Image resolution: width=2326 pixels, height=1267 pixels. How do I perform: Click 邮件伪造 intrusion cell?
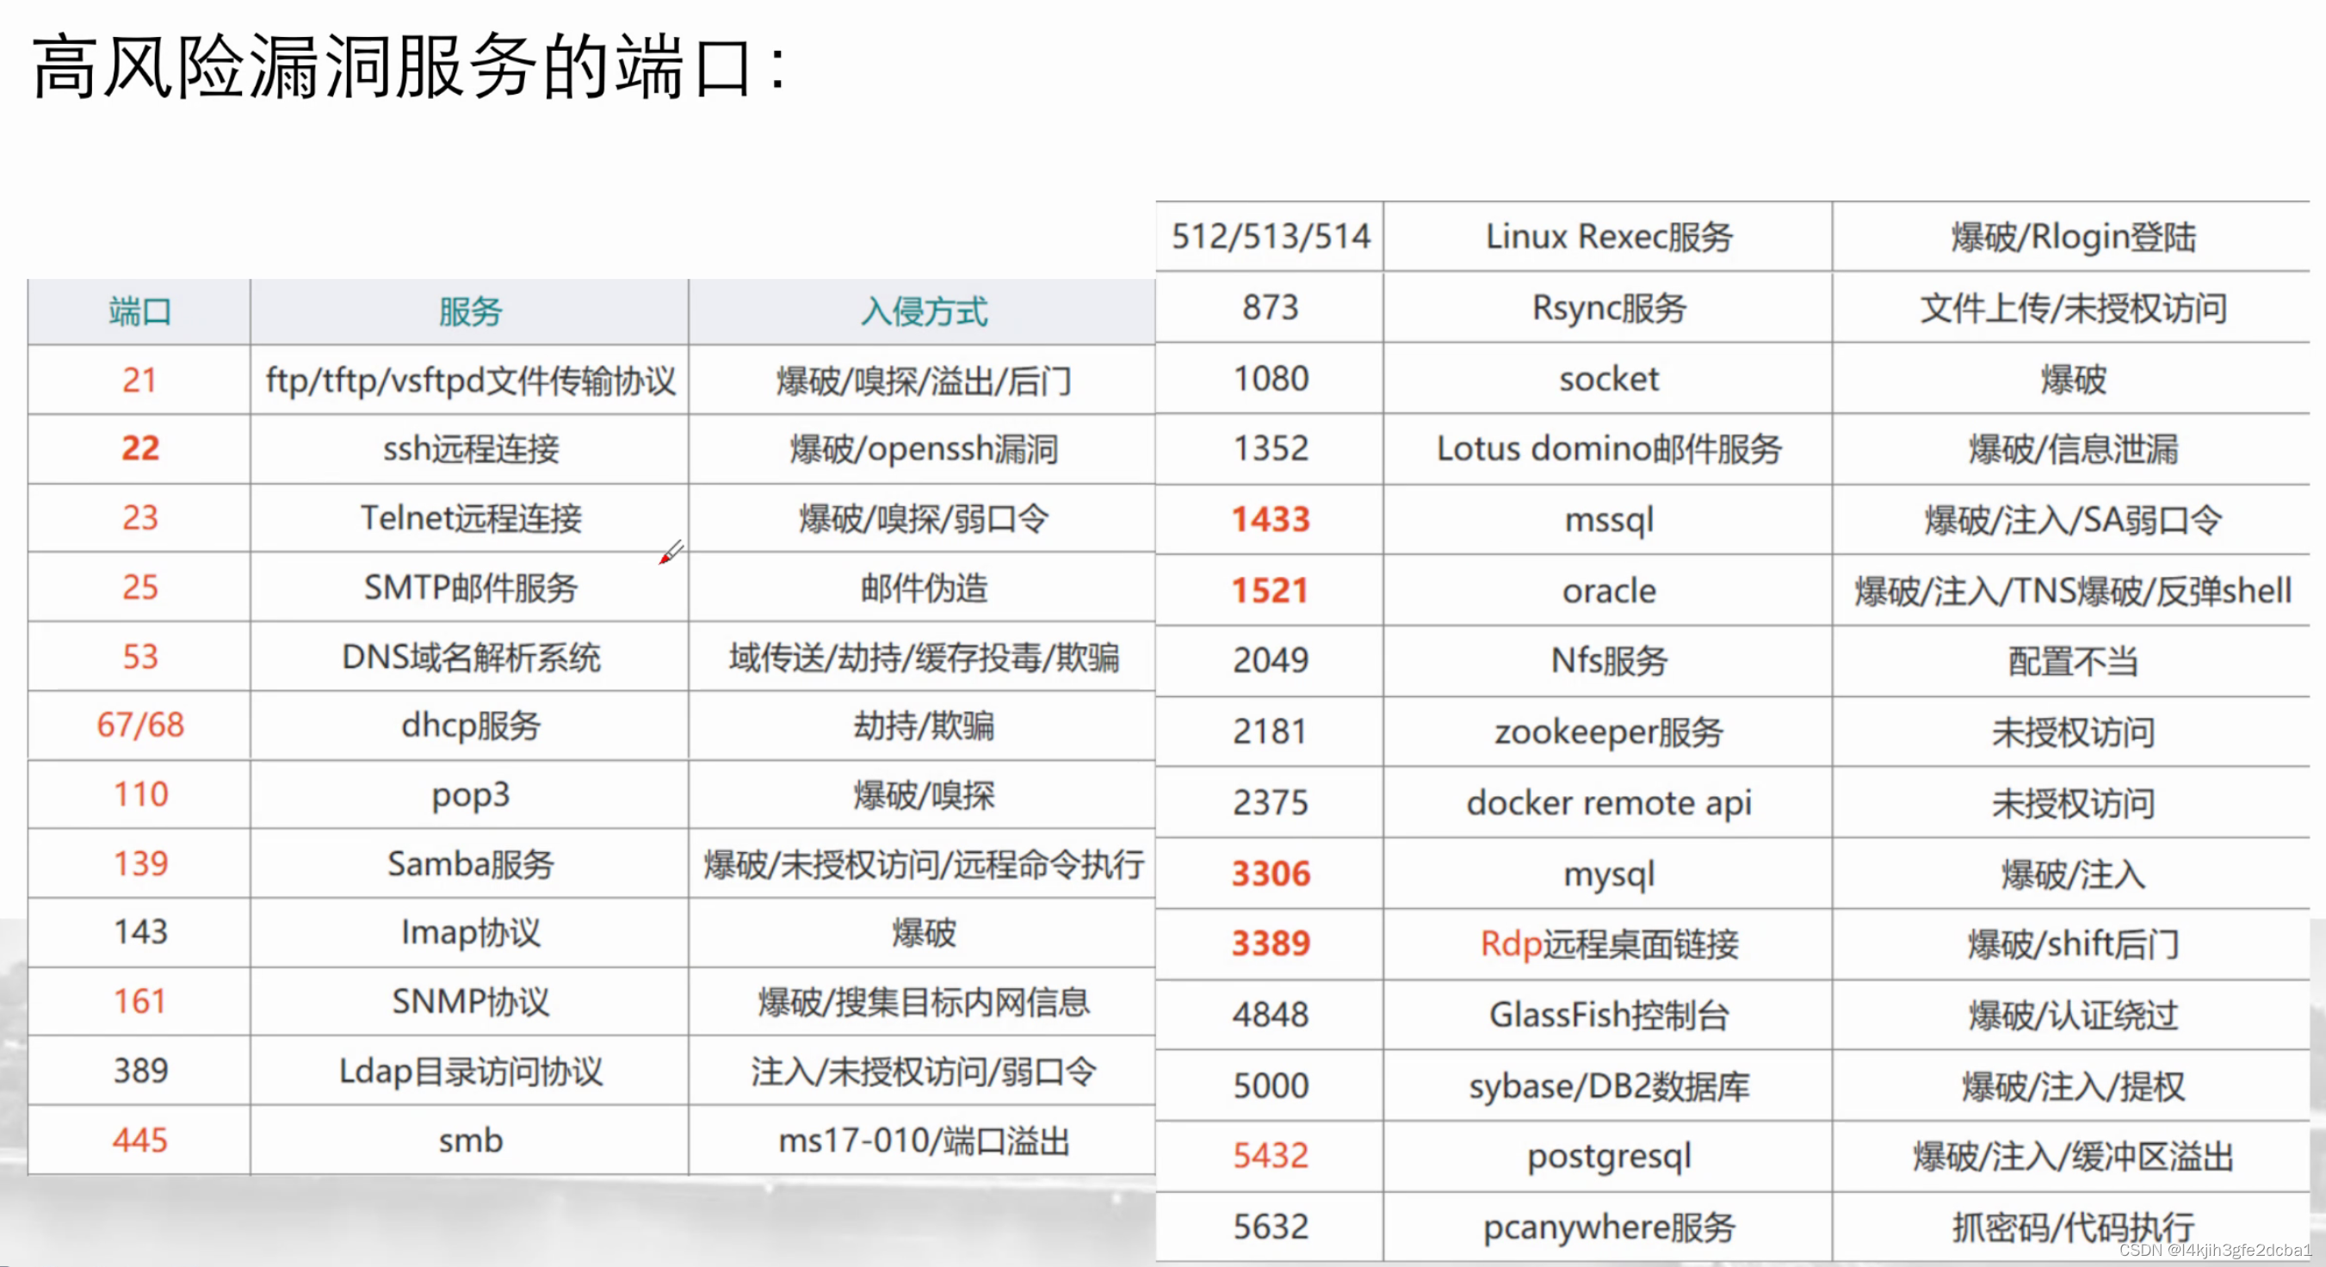pos(923,588)
